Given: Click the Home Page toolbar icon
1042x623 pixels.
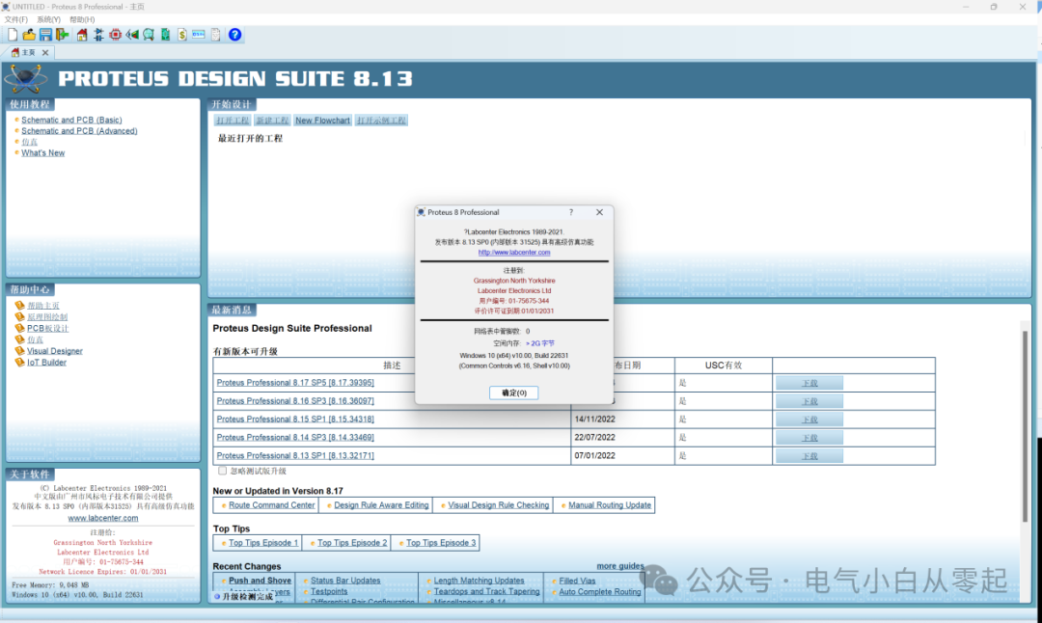Looking at the screenshot, I should [82, 35].
